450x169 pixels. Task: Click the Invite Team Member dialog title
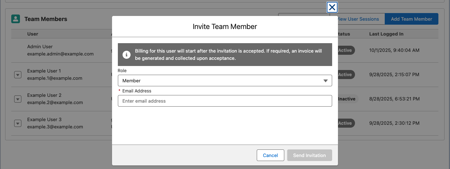pos(225,26)
